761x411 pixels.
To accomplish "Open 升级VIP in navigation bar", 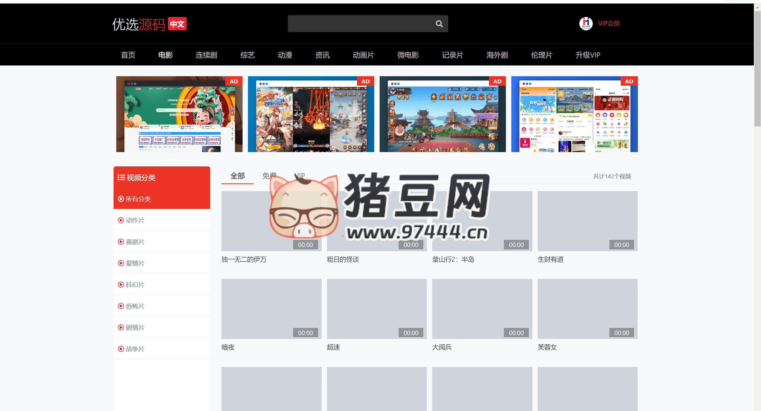I will [x=588, y=55].
